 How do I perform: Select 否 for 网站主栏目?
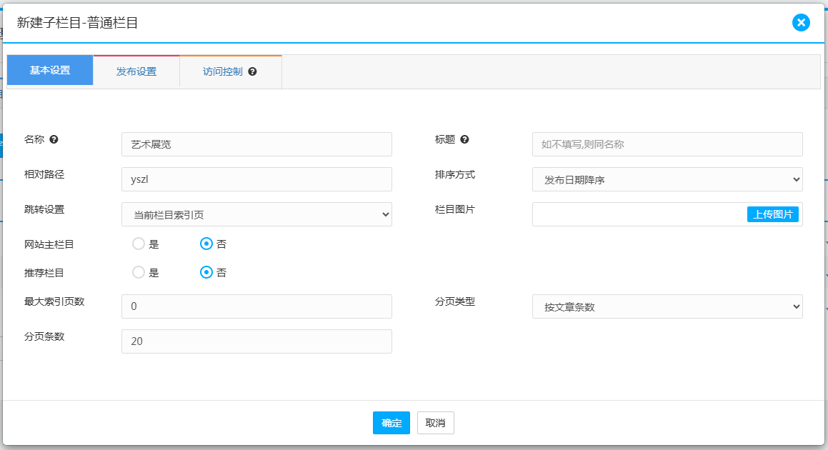point(206,244)
